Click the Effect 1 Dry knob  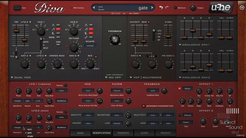(x=199, y=90)
